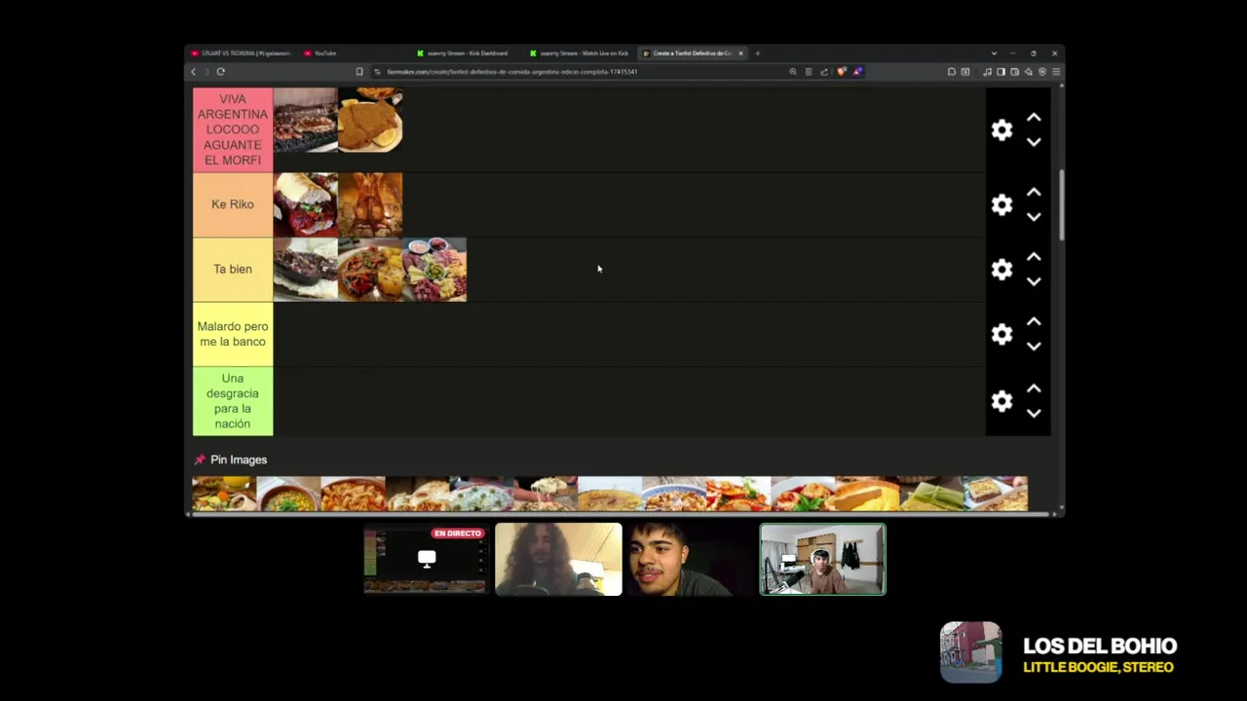
Task: Click the Pin Images label
Action: tap(239, 460)
